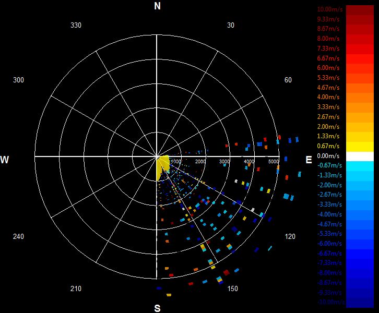Pick the bright yellow 0.67m/s color band
This screenshot has width=379, height=313.
pyautogui.click(x=360, y=147)
